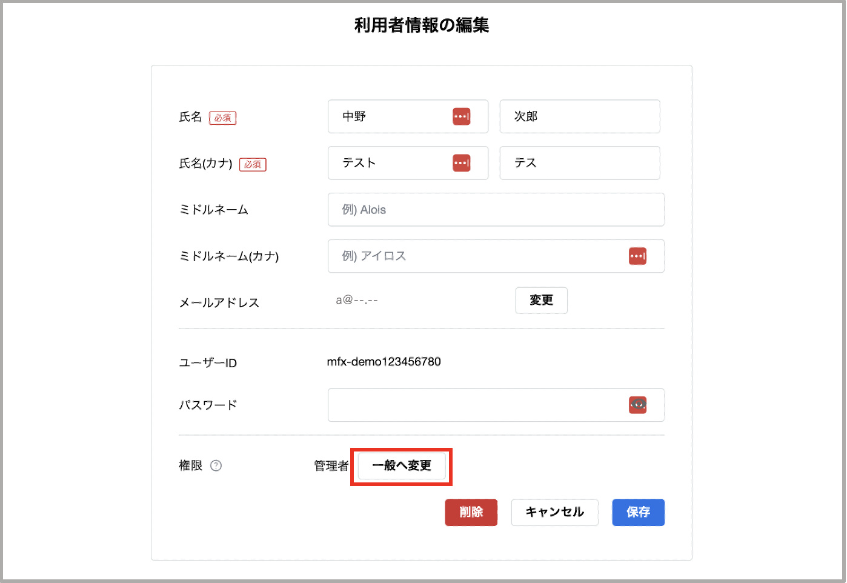Open the help icon next to 権限
Screen dimensions: 847x583
click(x=216, y=465)
